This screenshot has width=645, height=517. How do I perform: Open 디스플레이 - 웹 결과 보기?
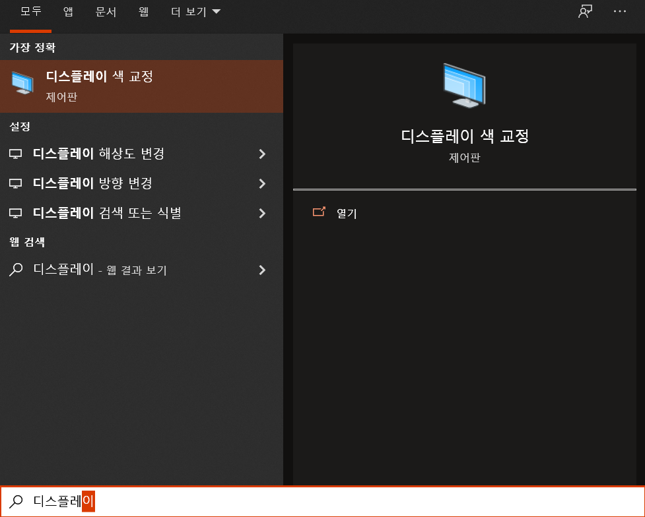(x=141, y=270)
